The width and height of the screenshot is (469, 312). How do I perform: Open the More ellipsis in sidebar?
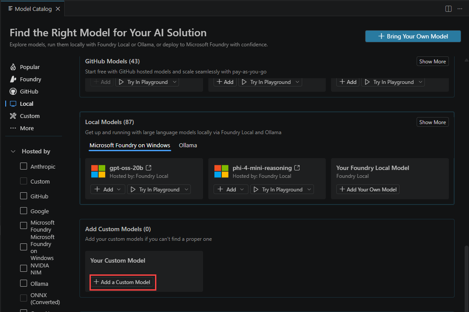13,128
